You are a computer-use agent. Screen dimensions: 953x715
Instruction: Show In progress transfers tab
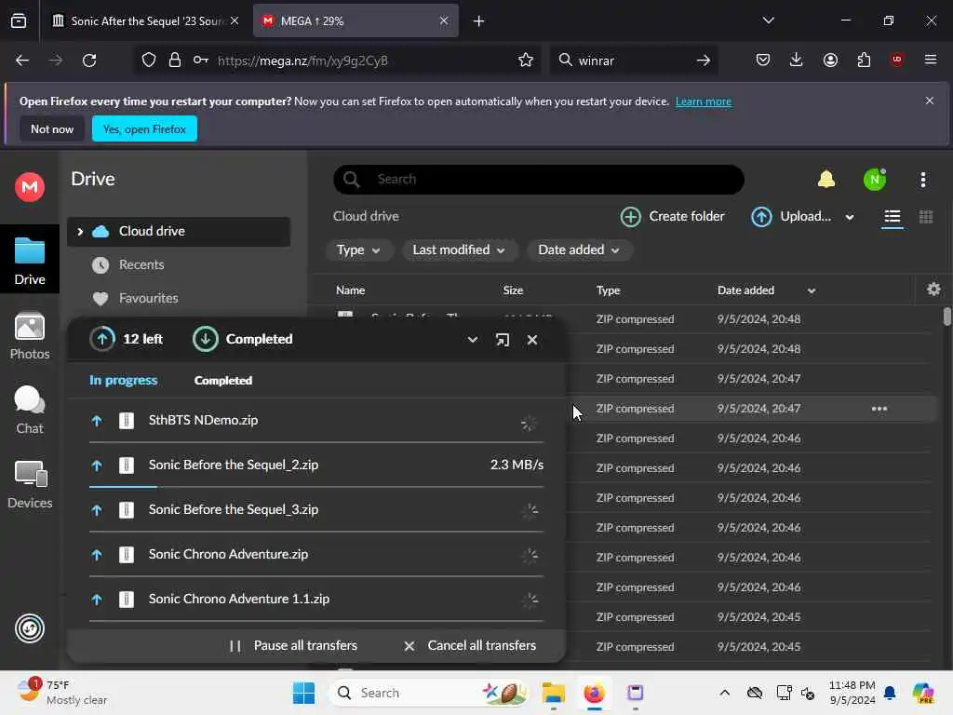coord(124,381)
